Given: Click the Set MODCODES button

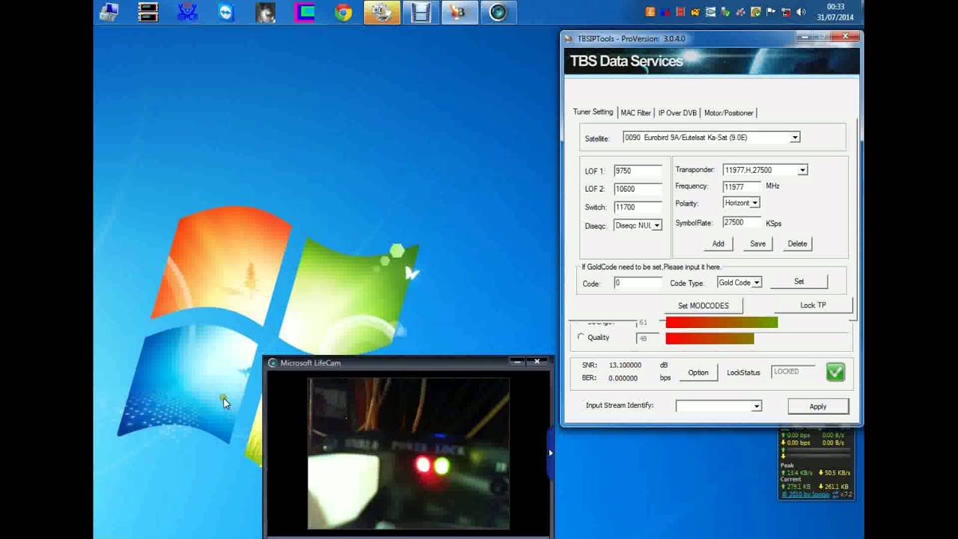Looking at the screenshot, I should [703, 305].
